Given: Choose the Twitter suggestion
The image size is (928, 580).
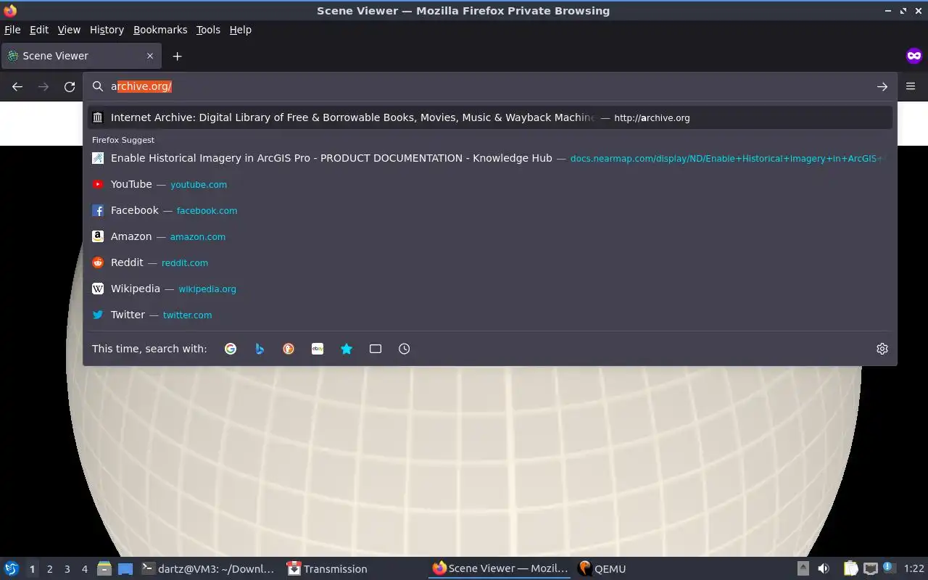Looking at the screenshot, I should pyautogui.click(x=490, y=315).
